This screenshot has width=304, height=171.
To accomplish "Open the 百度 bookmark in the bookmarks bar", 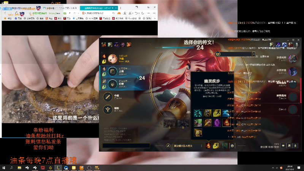I will coord(18,18).
